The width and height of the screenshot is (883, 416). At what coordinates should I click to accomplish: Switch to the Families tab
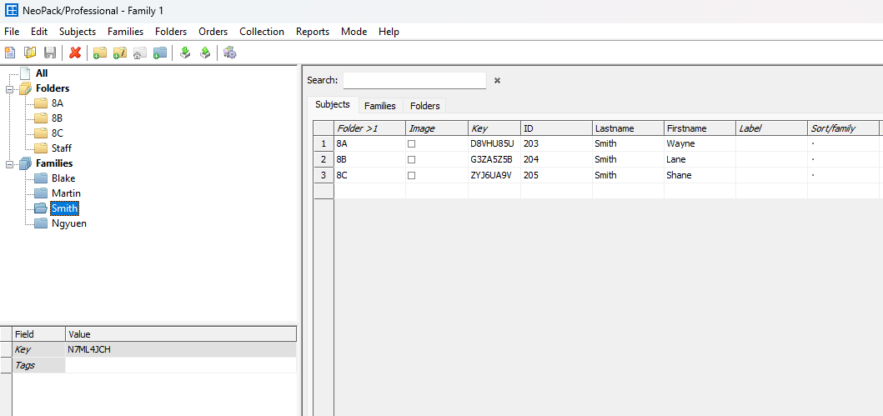379,106
